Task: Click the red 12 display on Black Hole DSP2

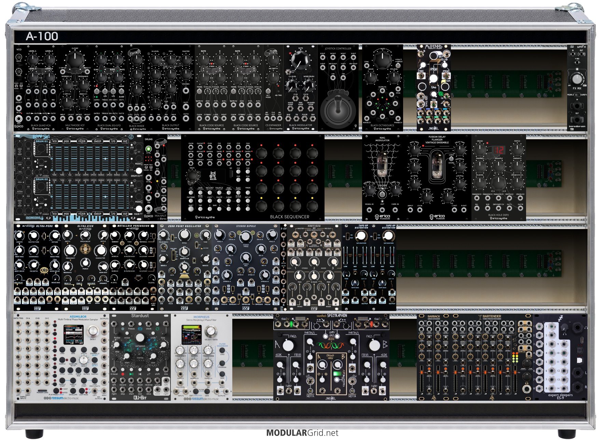Action: (498, 150)
